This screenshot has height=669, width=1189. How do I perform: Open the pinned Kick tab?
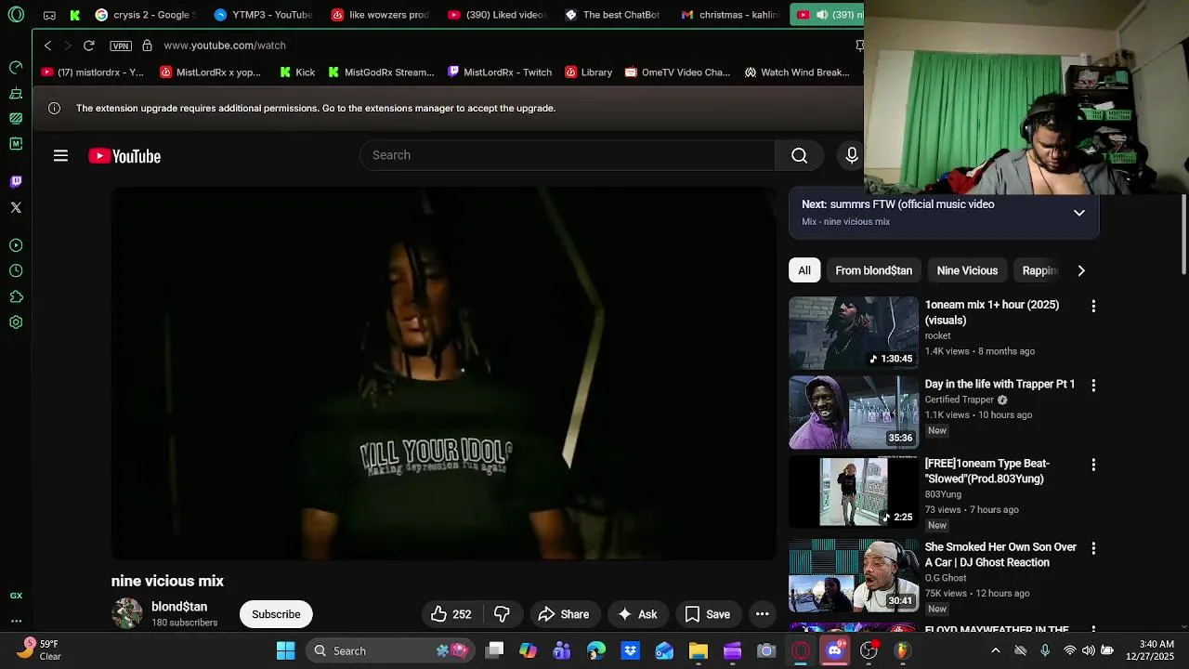75,15
